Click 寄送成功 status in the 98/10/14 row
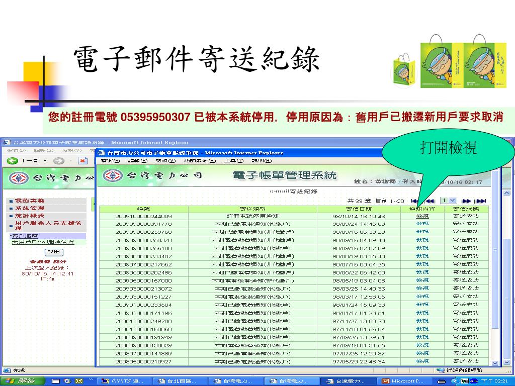The image size is (515, 386). [466, 216]
